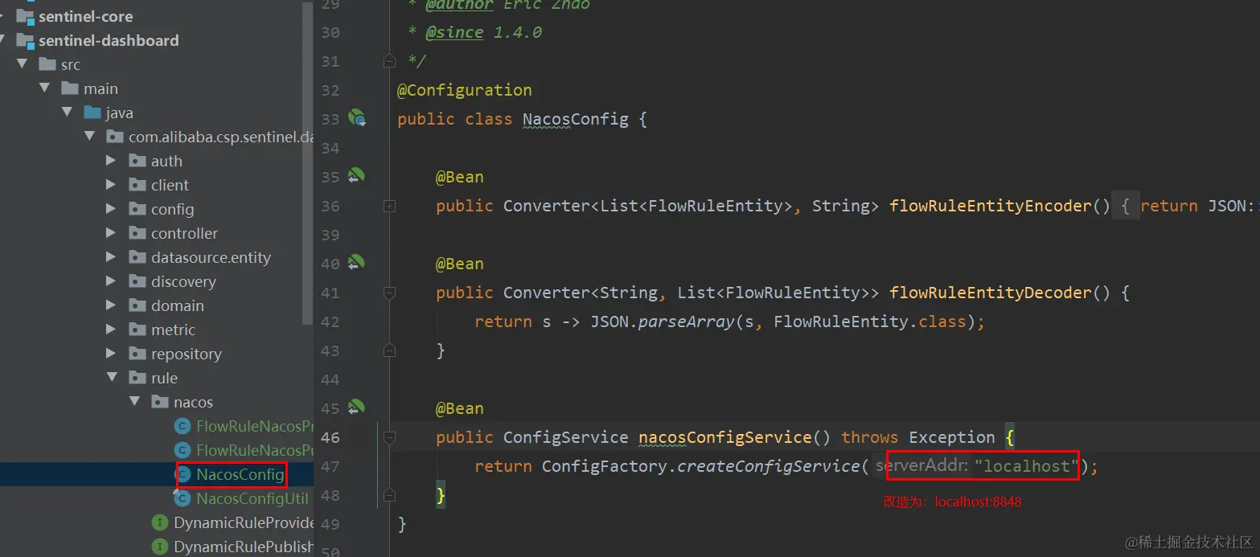1260x557 pixels.
Task: Click the main folder icon
Action: (70, 88)
